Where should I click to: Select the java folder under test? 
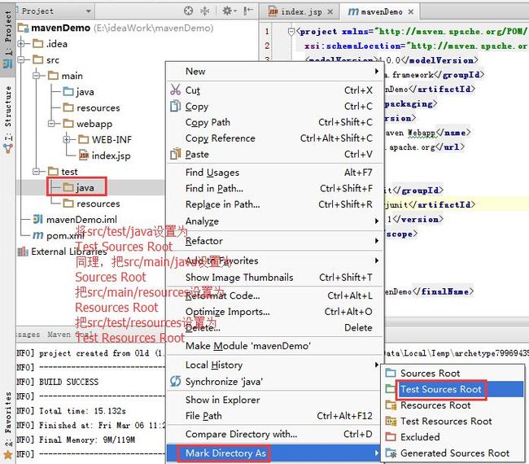click(x=79, y=187)
